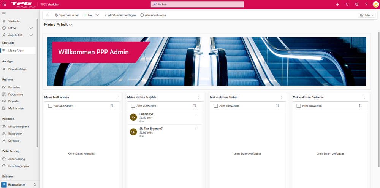Open the Meine Arbeit title dropdown
The image size is (380, 188).
tap(71, 25)
